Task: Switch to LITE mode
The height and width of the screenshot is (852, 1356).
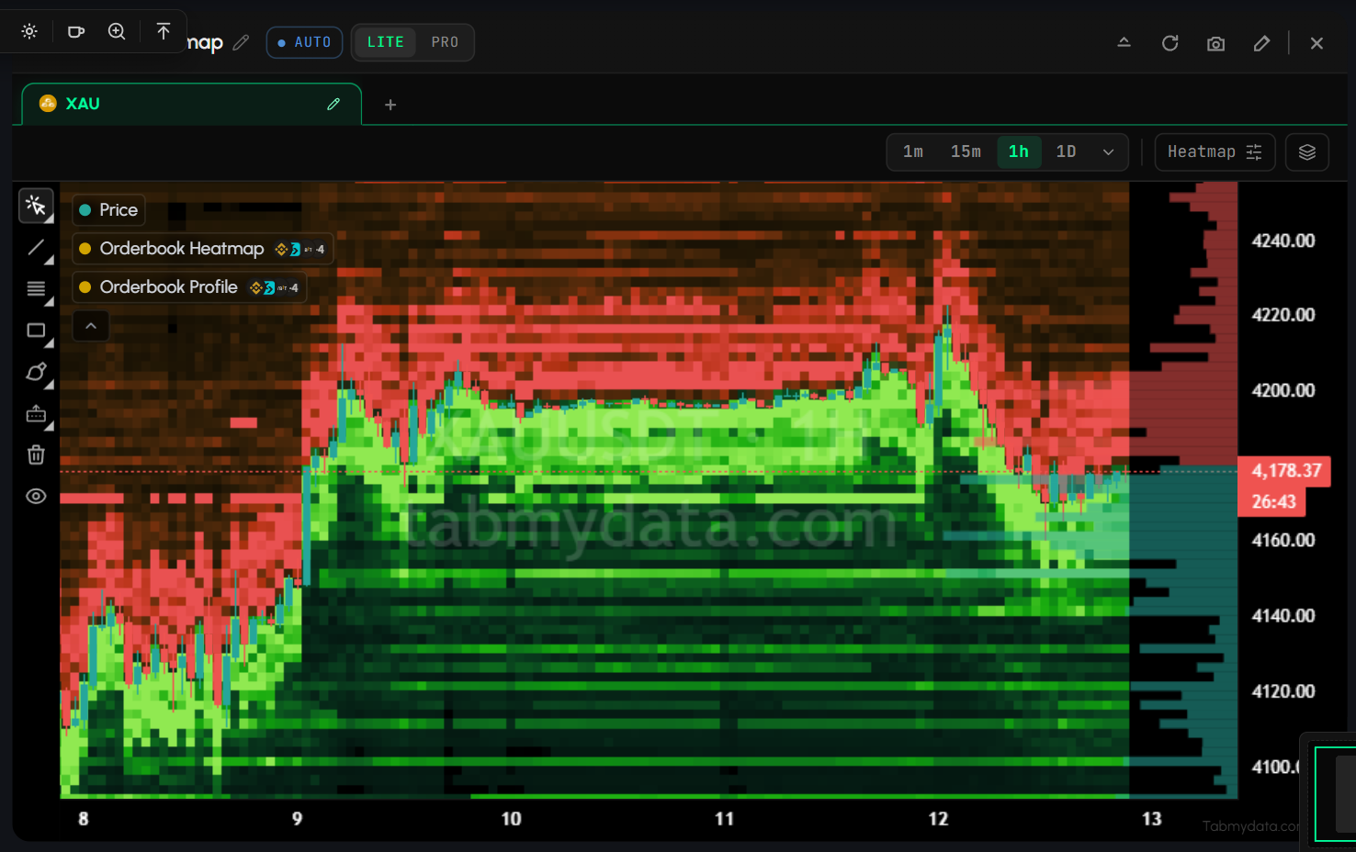Action: tap(386, 42)
